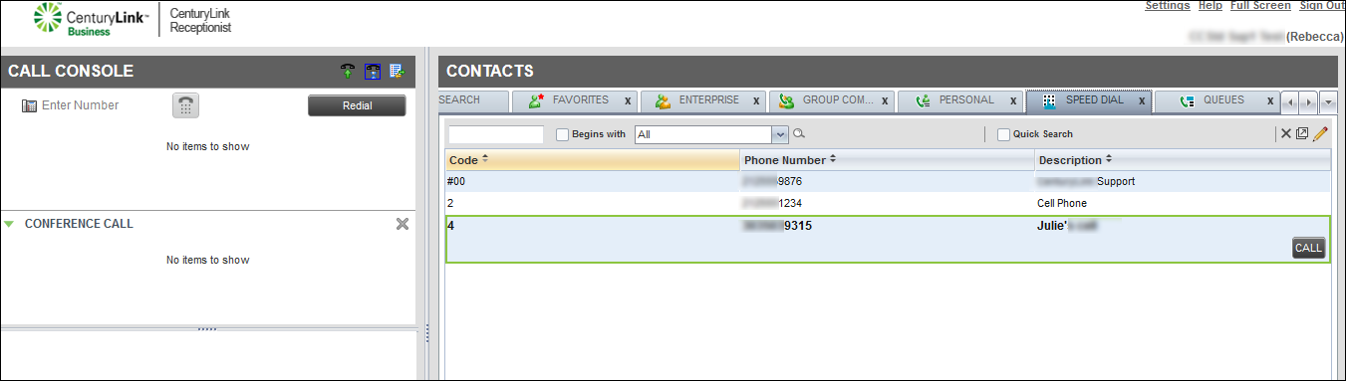Sort by the Code column

tap(592, 160)
